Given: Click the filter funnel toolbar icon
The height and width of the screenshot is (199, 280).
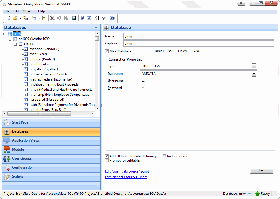Looking at the screenshot, I should 104,18.
